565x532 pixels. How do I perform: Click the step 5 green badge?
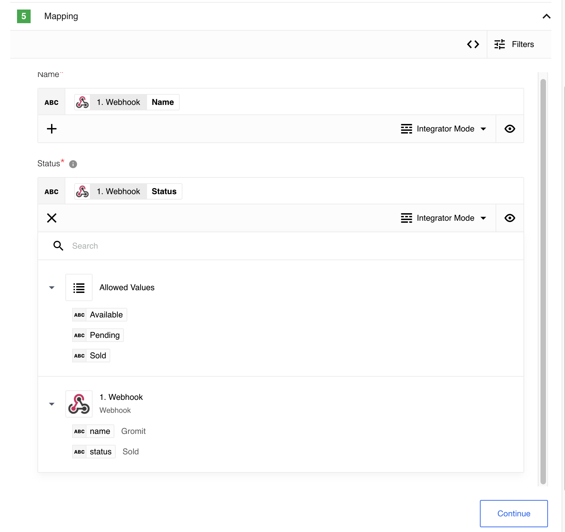24,16
